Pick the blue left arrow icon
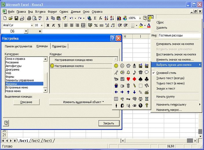This screenshot has height=150, width=204. 116,92
